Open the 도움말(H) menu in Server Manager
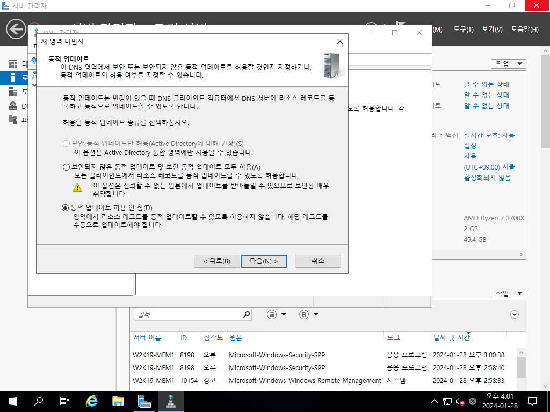Screen dimensions: 550x412 (524, 30)
